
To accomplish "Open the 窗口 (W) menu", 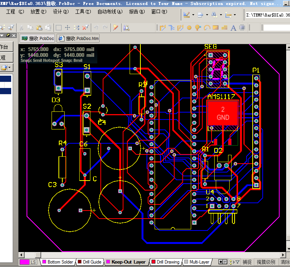I will [159, 12].
